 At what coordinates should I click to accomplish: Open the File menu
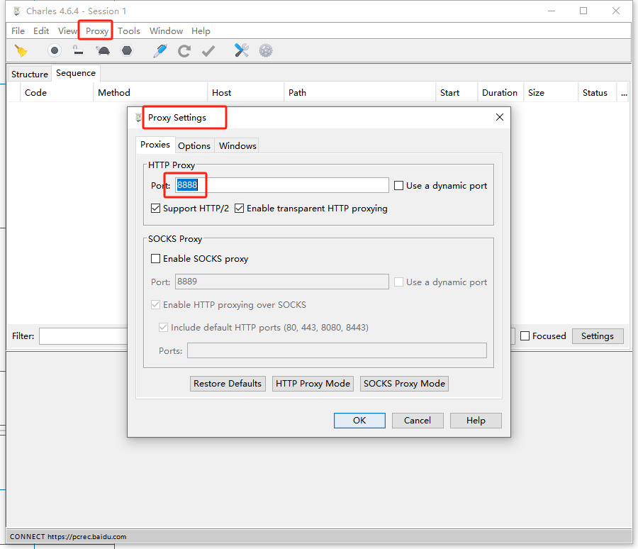tap(18, 31)
